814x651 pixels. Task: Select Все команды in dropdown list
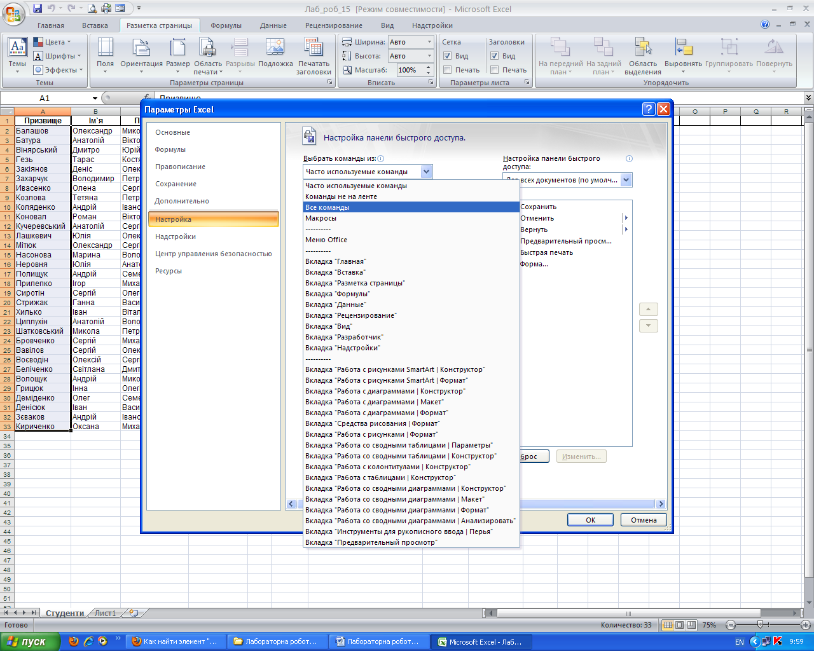(411, 207)
